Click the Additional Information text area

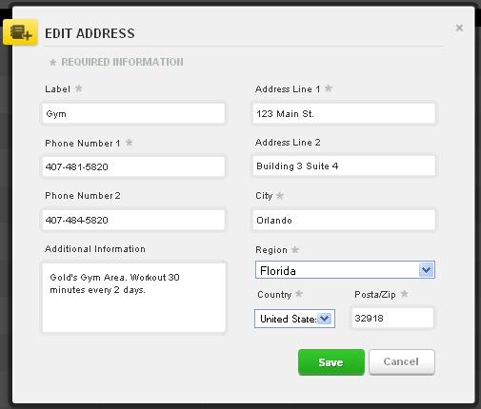pyautogui.click(x=133, y=298)
